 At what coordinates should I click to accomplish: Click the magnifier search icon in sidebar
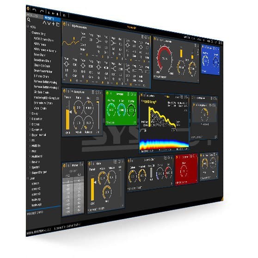tap(29, 20)
